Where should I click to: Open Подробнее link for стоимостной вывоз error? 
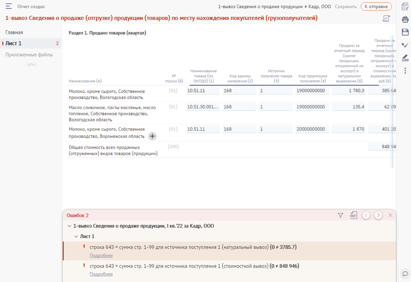[x=101, y=274]
